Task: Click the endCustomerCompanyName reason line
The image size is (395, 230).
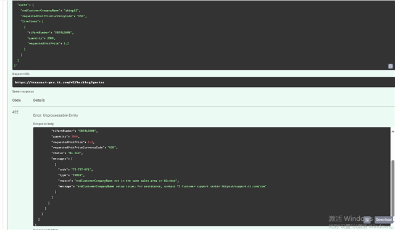Action: tap(118, 181)
